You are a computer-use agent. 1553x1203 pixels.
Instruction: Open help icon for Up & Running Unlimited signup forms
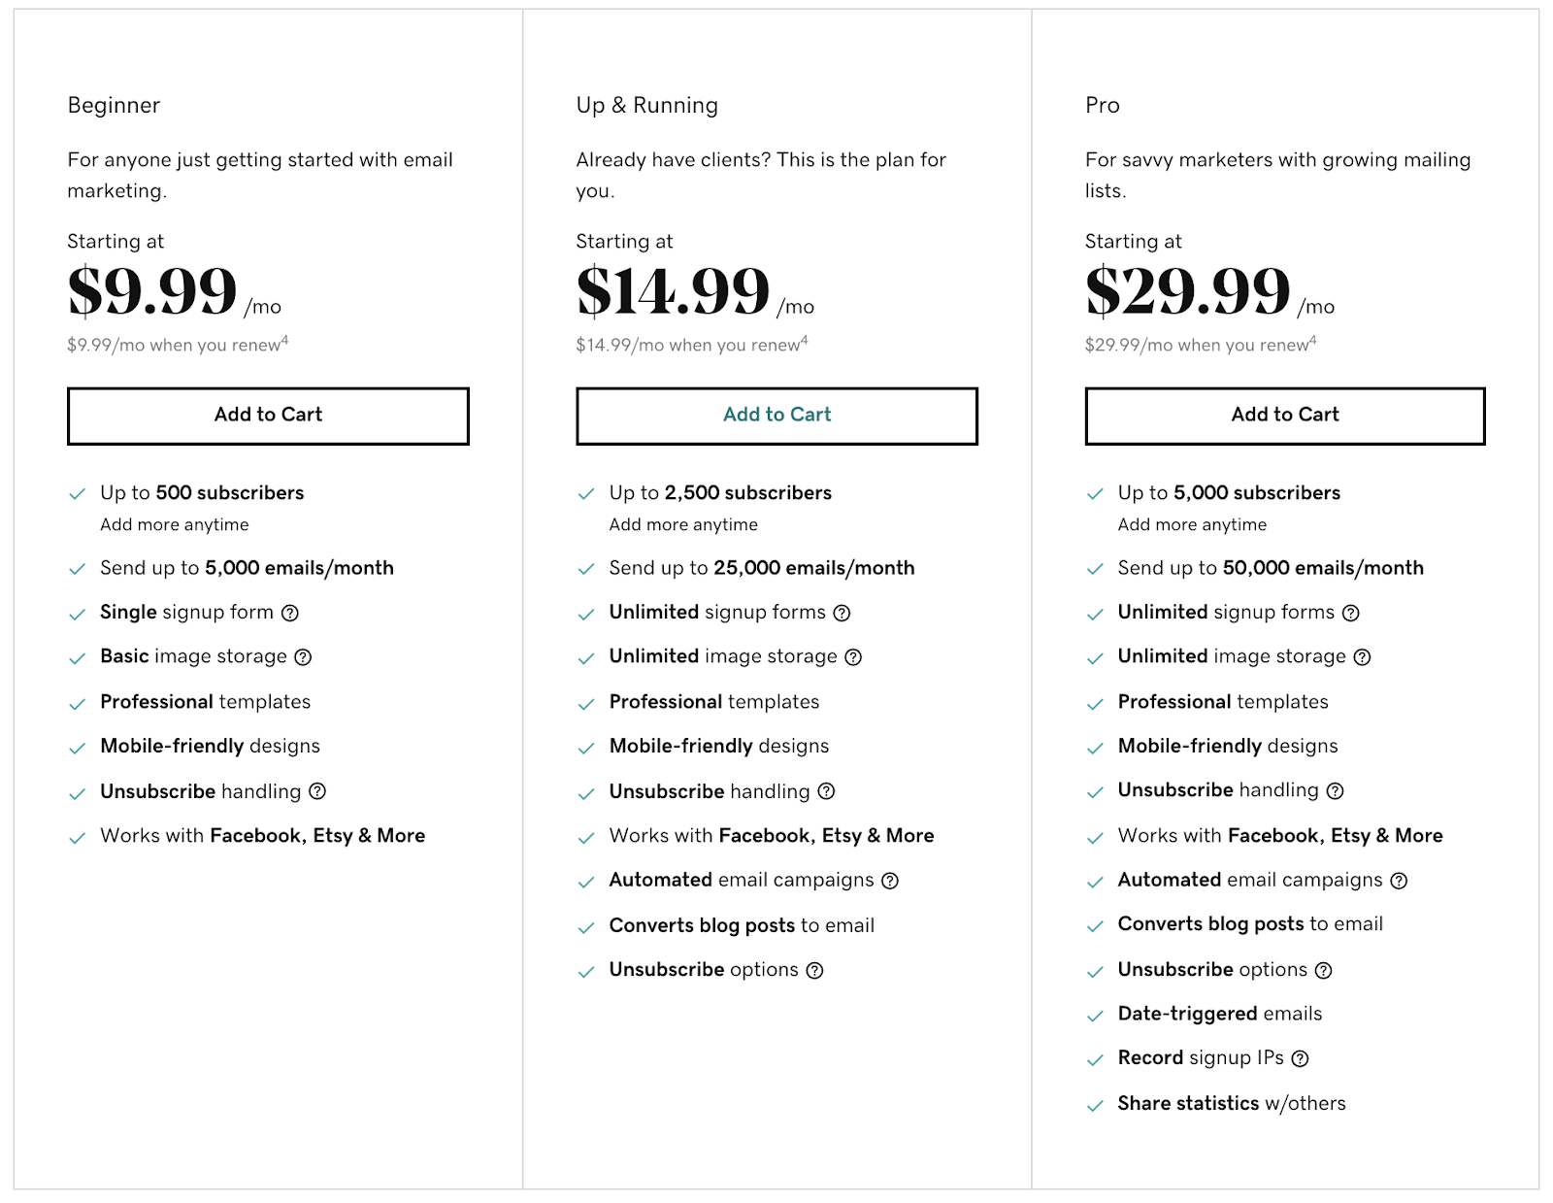843,614
